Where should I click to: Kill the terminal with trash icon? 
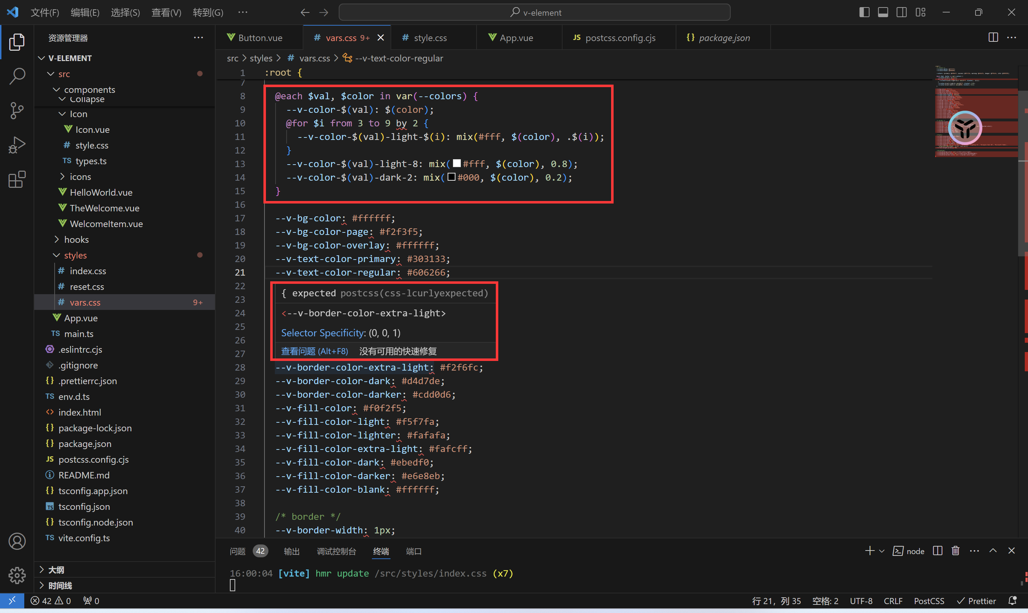(x=955, y=551)
